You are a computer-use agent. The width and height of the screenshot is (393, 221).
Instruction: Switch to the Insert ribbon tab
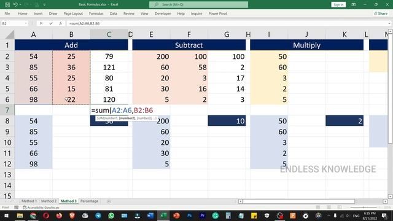coord(38,14)
